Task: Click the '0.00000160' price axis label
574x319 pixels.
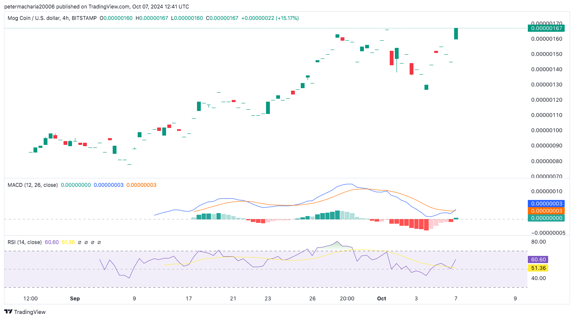Action: pos(546,39)
